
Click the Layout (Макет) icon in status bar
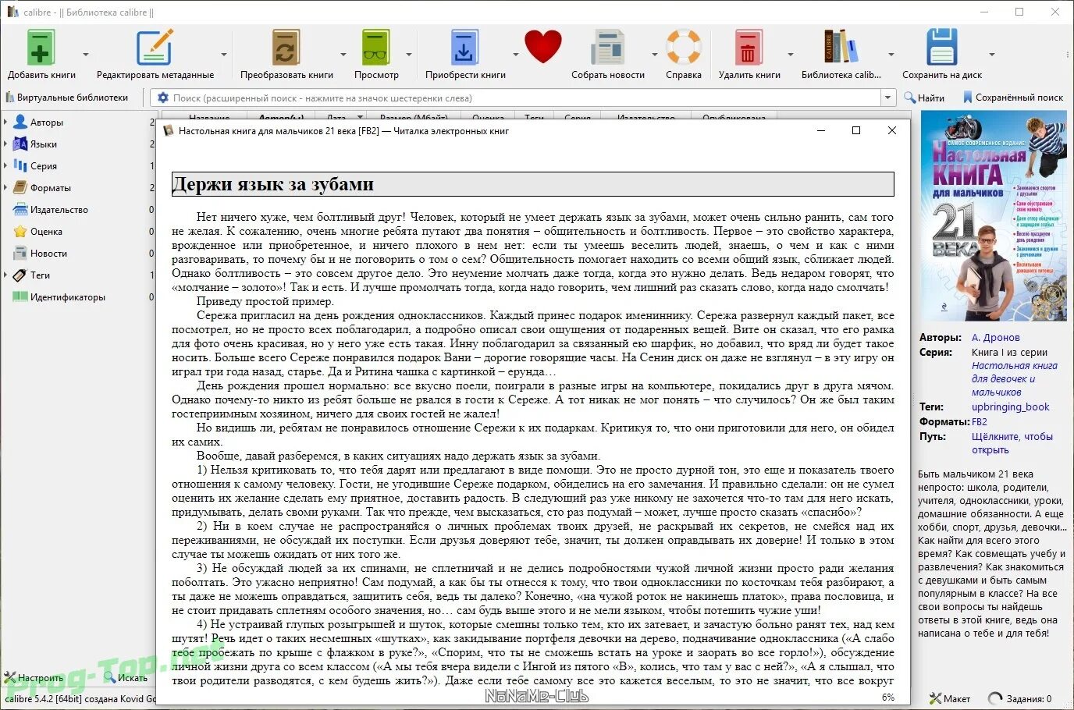click(x=935, y=698)
